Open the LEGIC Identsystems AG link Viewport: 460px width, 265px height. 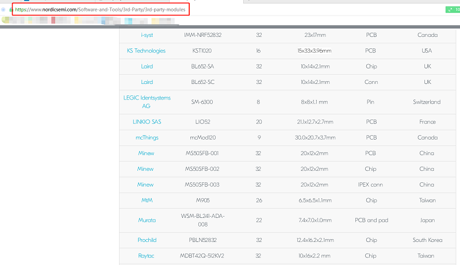click(x=147, y=102)
